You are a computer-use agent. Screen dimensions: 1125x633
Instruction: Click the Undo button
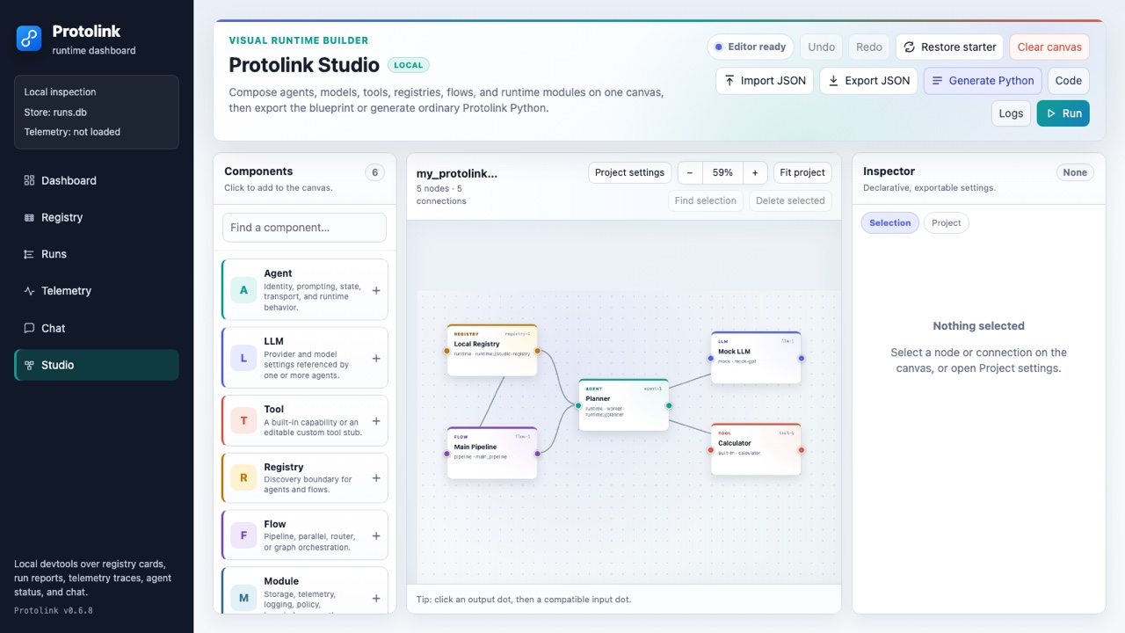click(x=821, y=47)
